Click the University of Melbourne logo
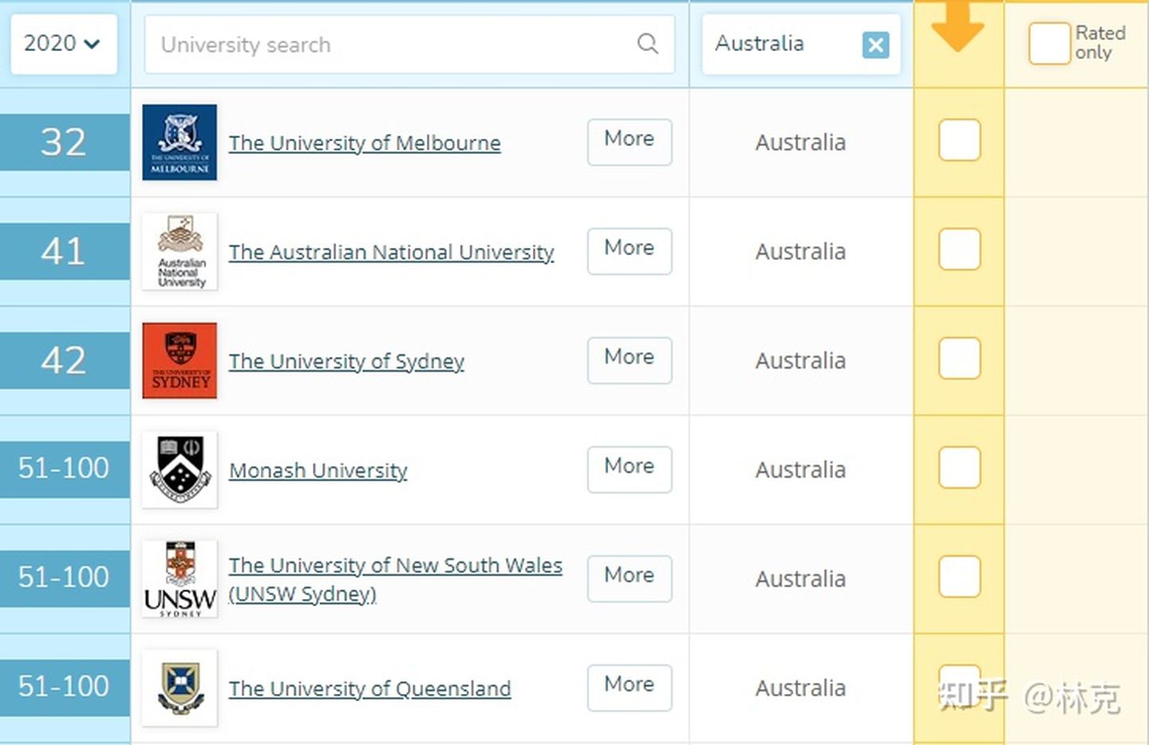This screenshot has width=1149, height=745. click(x=180, y=142)
